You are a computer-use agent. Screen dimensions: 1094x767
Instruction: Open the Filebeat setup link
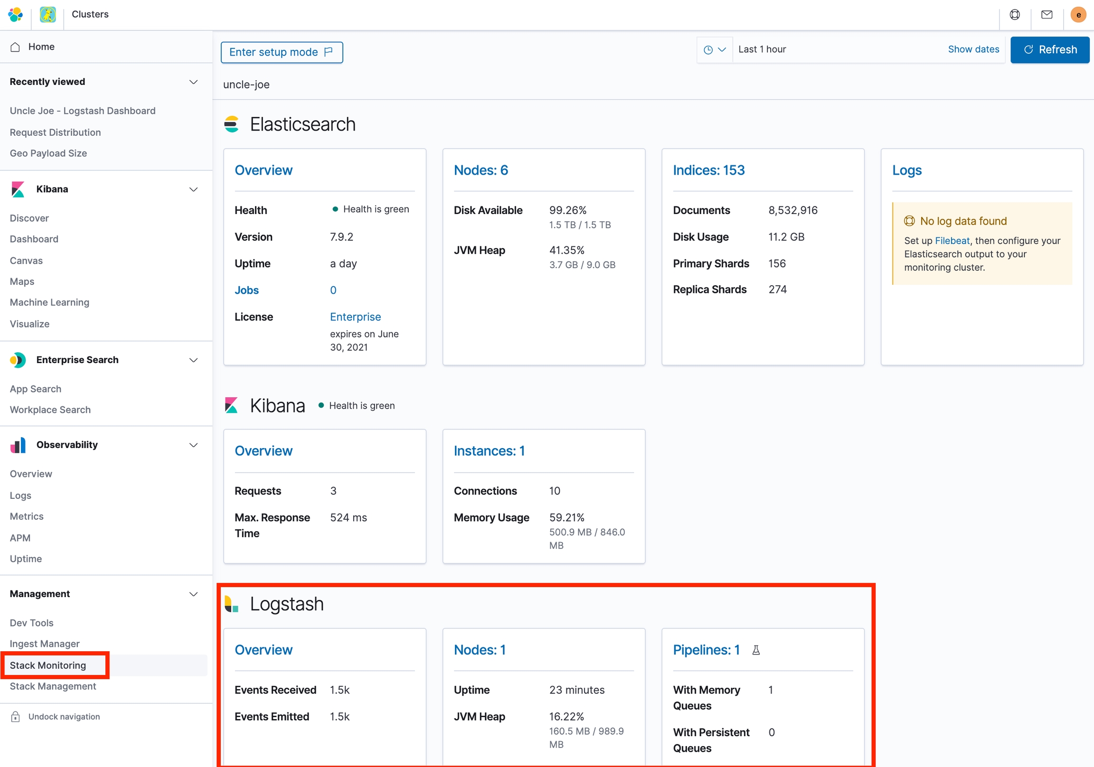coord(952,241)
